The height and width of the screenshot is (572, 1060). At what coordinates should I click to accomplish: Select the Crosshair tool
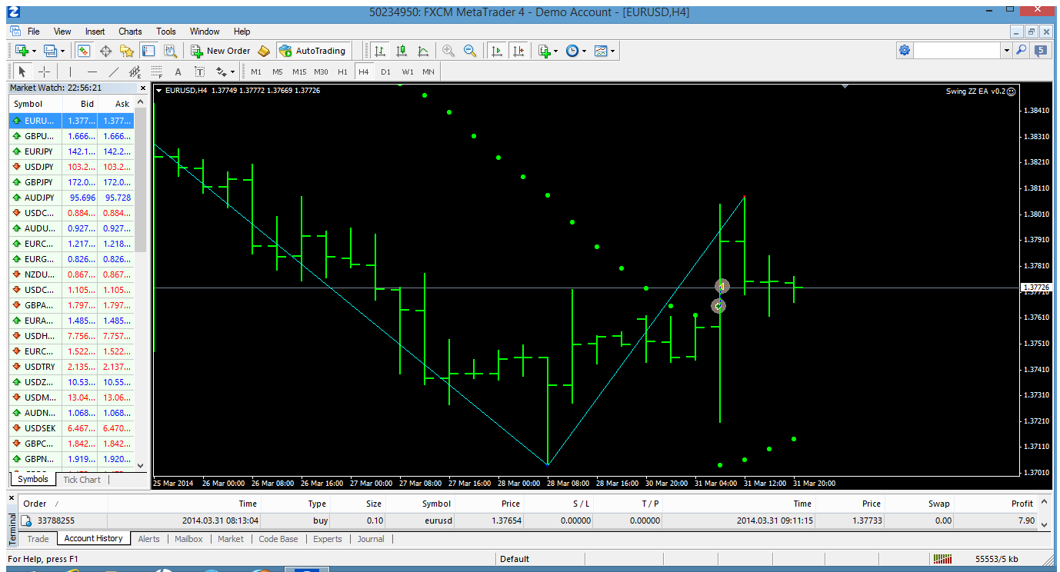click(x=45, y=71)
